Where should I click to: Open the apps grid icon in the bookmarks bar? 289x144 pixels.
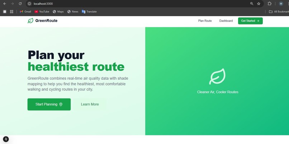point(11,11)
